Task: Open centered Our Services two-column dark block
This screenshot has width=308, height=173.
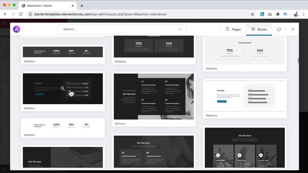Action: tap(154, 151)
